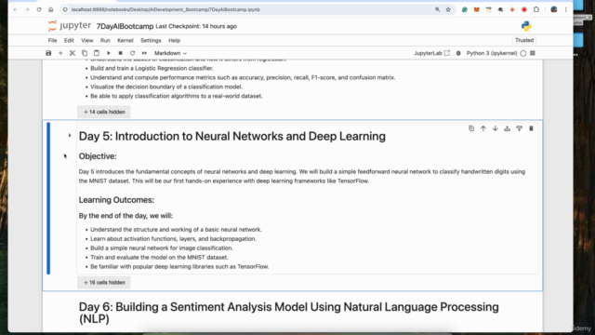Click the Trusted notebook button
This screenshot has width=595, height=335.
[524, 40]
